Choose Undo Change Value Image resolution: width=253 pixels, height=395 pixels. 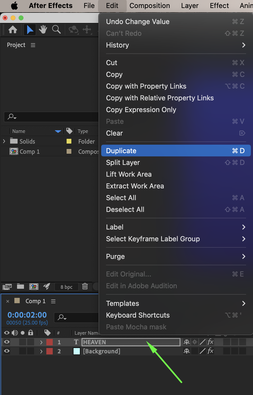pyautogui.click(x=176, y=22)
